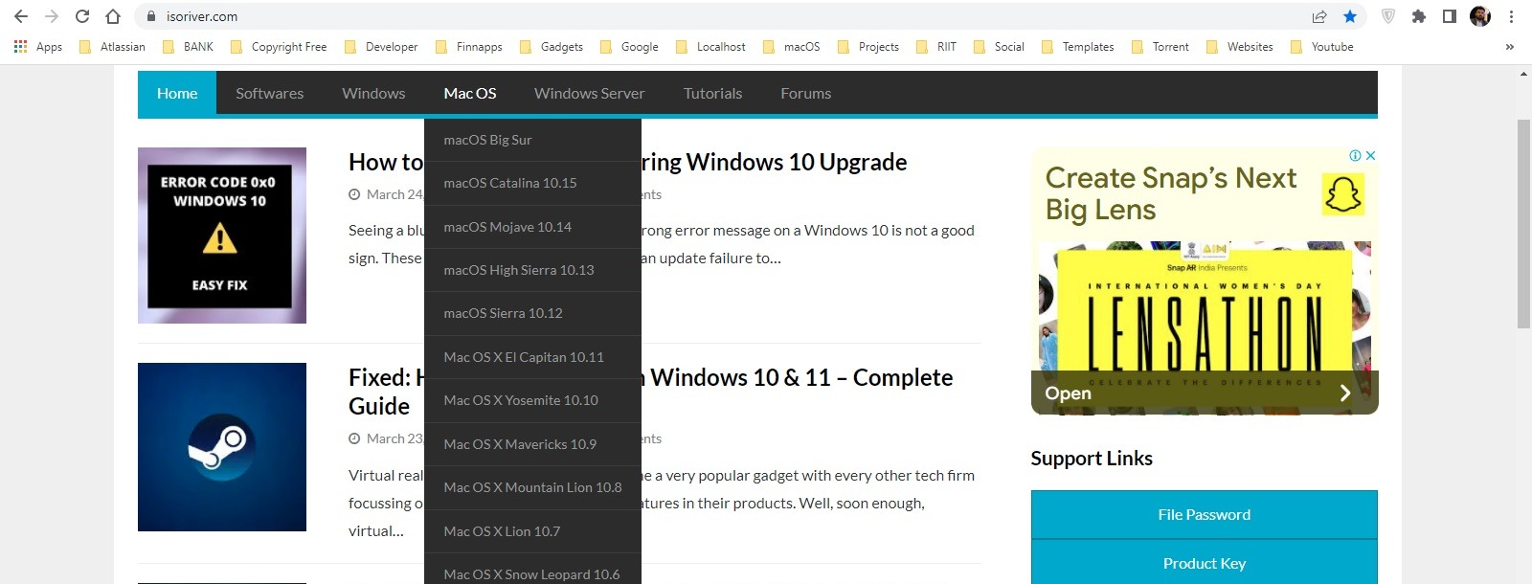Select macOS Catalina 10.15 menu entry

pos(532,183)
